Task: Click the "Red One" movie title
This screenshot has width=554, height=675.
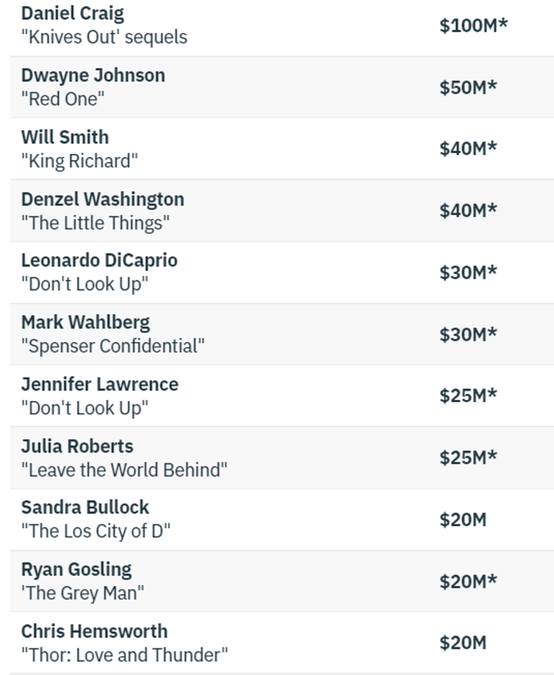Action: (63, 99)
